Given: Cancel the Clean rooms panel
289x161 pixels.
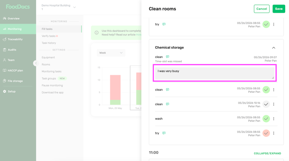Looking at the screenshot, I should [x=261, y=9].
